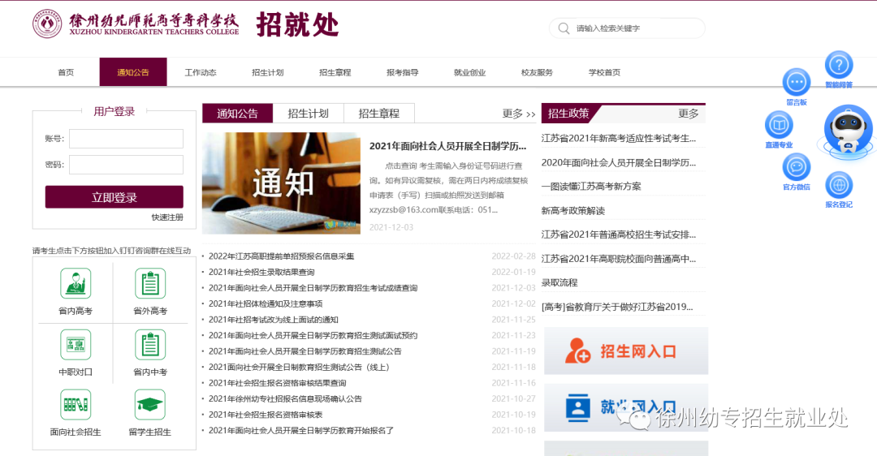Click the 官方微信 chat bubble icon

coord(796,167)
